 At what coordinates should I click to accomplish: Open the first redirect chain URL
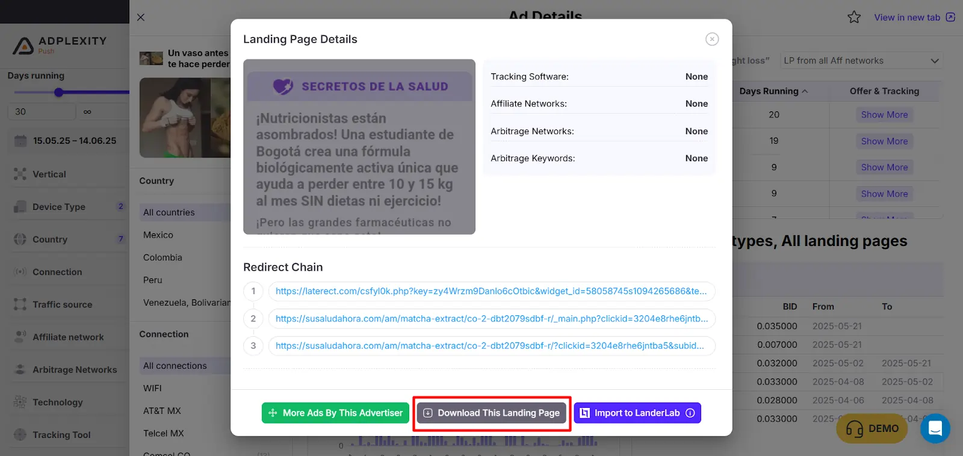pyautogui.click(x=491, y=291)
